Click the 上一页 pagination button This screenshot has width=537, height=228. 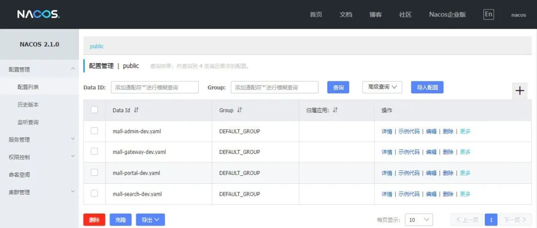coord(467,220)
